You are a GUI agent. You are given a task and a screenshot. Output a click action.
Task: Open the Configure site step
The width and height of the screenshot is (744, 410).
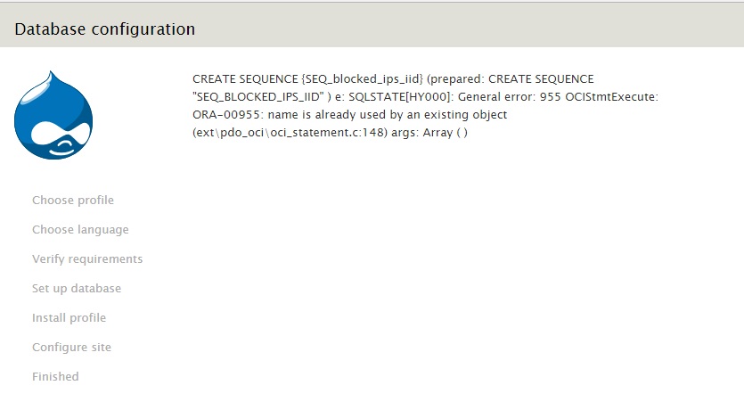(71, 348)
